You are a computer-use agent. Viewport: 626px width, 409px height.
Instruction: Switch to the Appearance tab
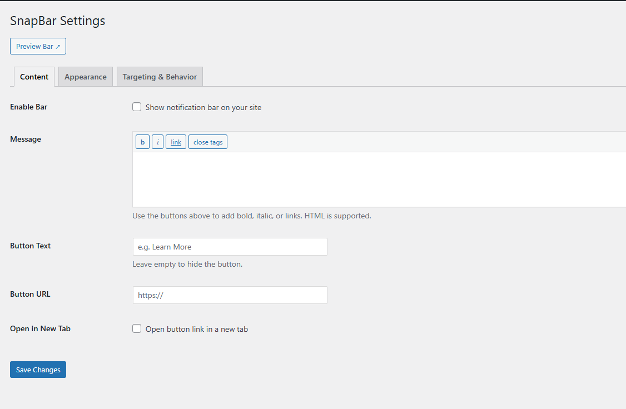point(86,77)
